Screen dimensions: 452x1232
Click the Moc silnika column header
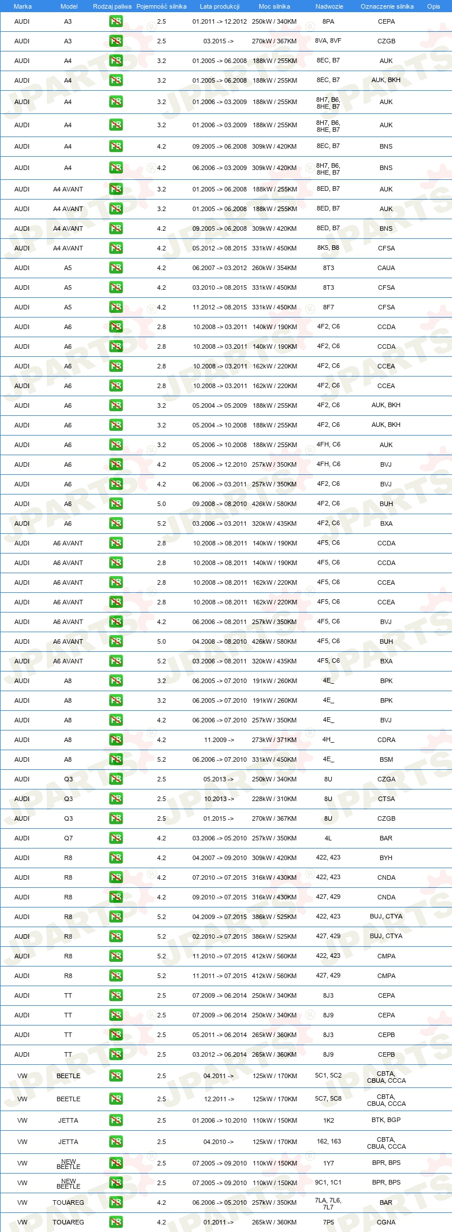point(275,6)
